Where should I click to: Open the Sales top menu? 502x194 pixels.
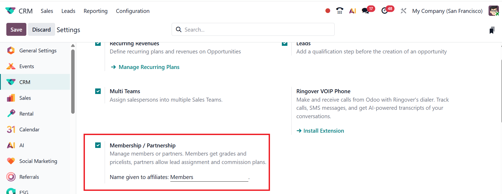(47, 11)
